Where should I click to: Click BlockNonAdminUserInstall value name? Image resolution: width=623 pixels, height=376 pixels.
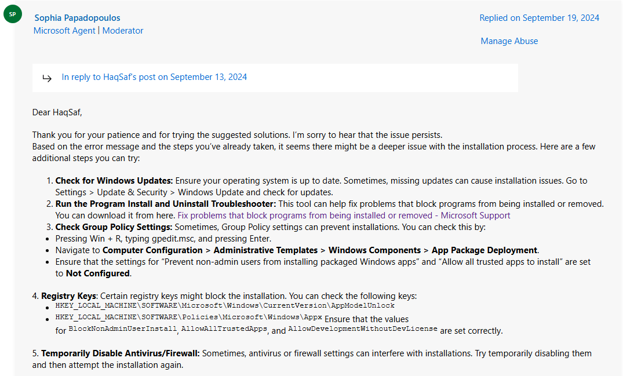(x=122, y=328)
